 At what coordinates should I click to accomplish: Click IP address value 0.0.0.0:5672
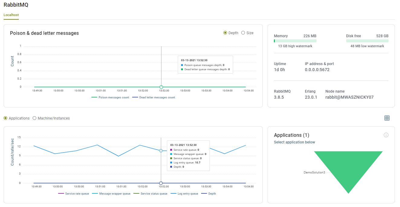tap(317, 70)
